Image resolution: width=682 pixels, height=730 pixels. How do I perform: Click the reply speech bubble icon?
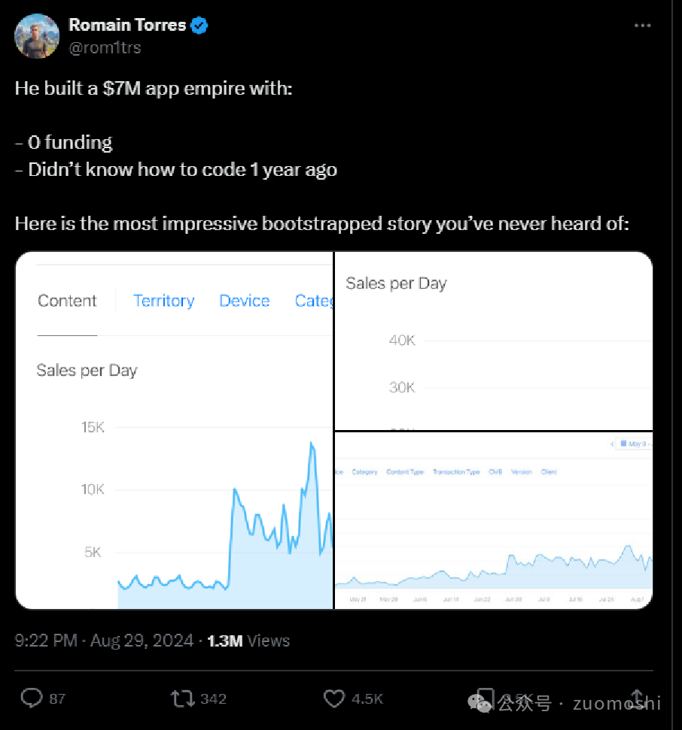(32, 698)
